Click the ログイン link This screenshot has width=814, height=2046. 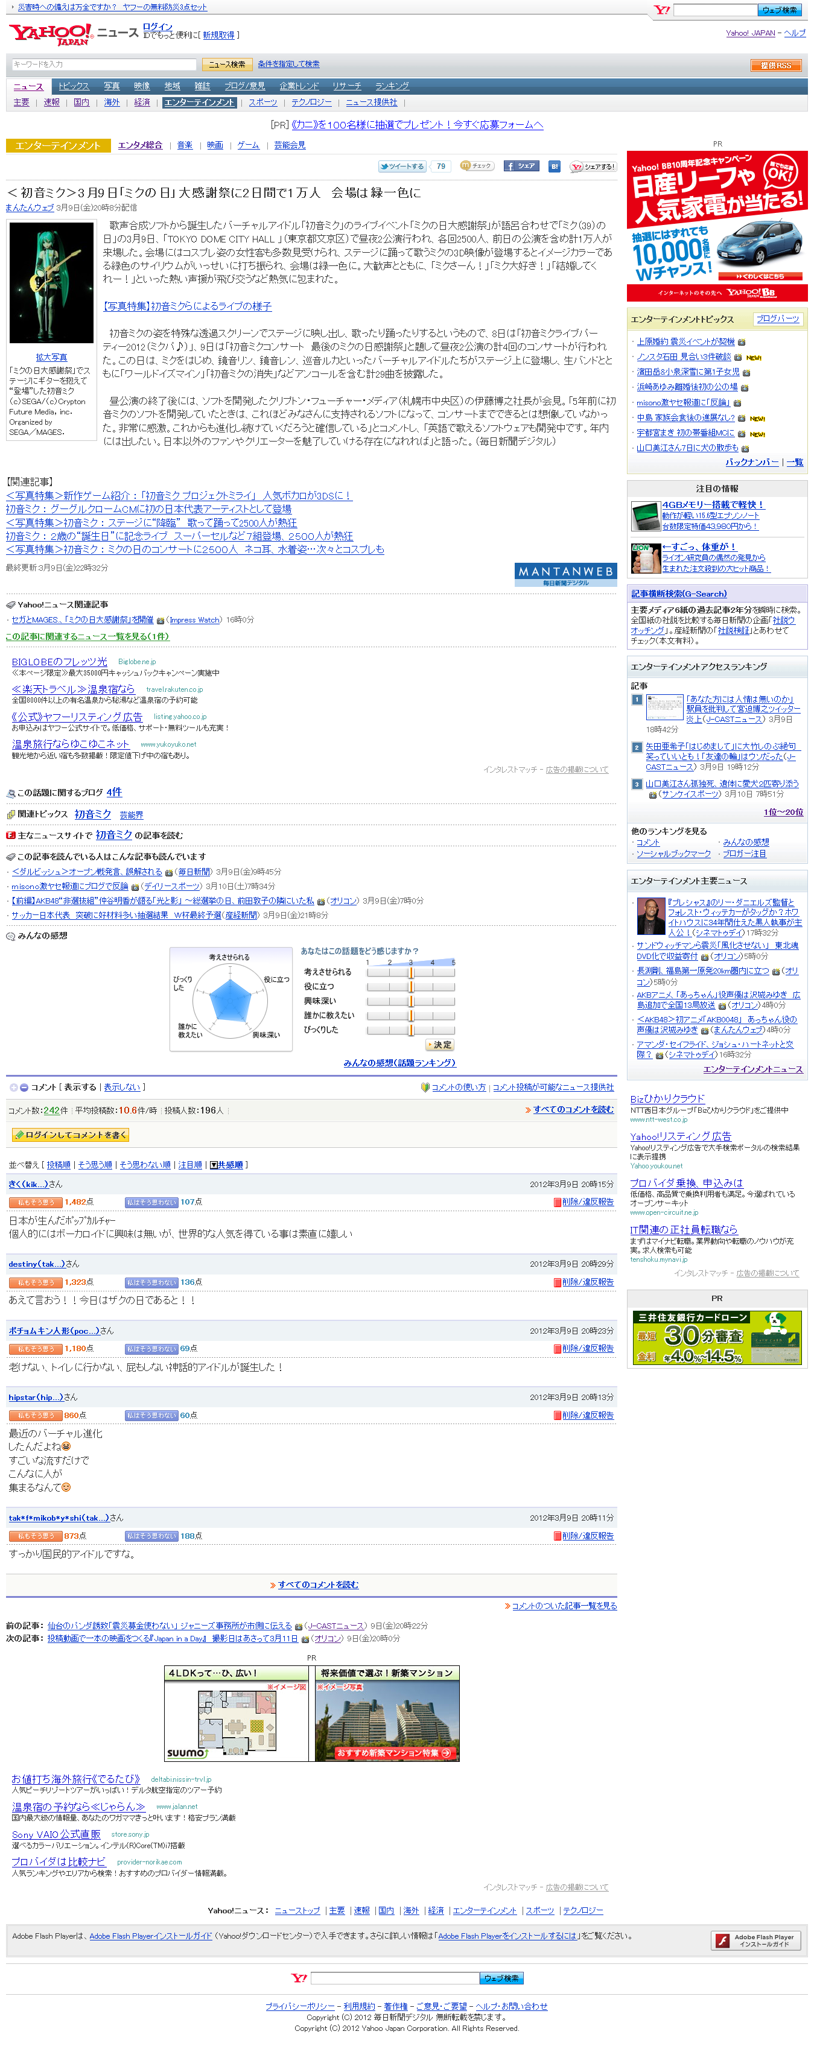[157, 27]
